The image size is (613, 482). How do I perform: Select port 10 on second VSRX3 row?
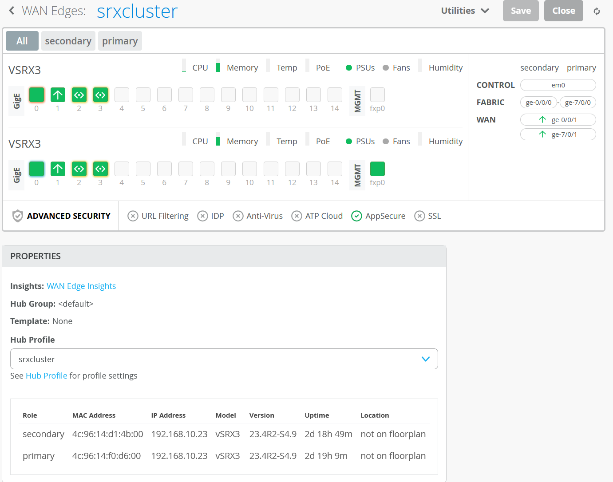tap(249, 169)
